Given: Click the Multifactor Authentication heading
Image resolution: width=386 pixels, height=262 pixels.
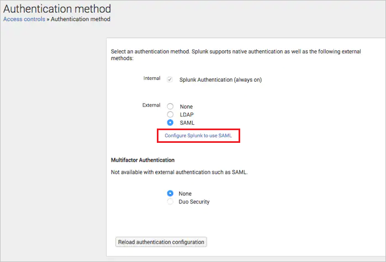Looking at the screenshot, I should tap(143, 160).
